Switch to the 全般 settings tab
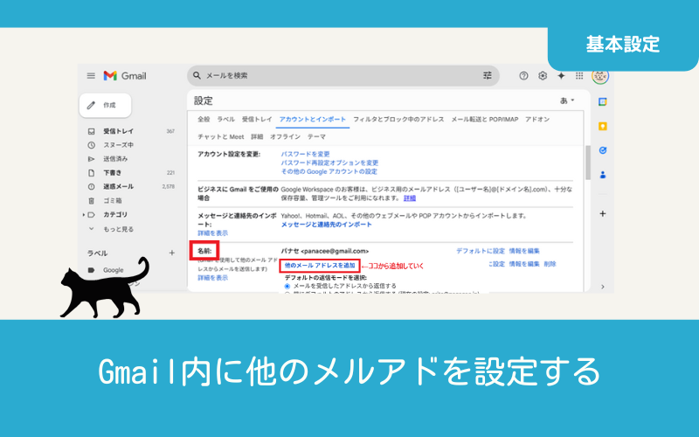The width and height of the screenshot is (699, 437). click(204, 119)
